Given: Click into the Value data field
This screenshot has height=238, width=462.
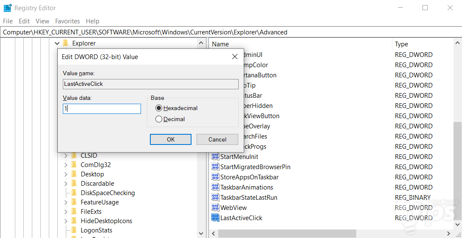Looking at the screenshot, I should (102, 109).
